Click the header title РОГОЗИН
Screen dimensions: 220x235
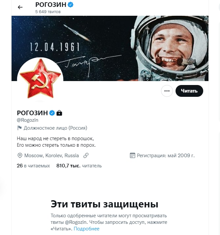[x=51, y=5]
